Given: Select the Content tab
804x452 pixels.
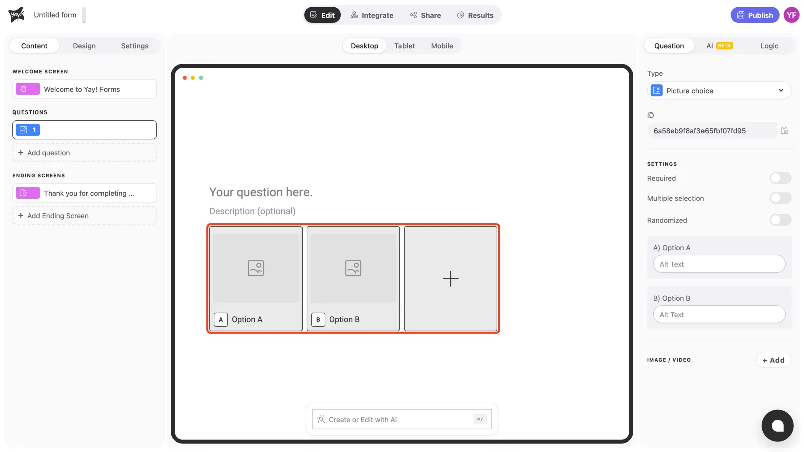Looking at the screenshot, I should click(34, 46).
